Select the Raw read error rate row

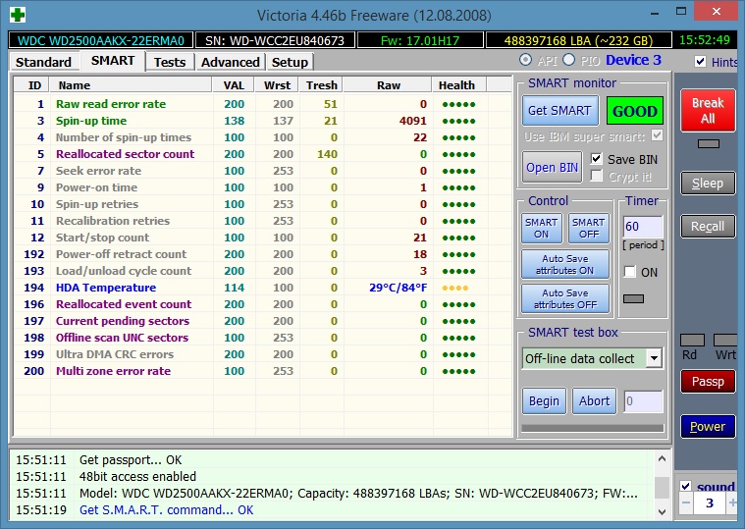(x=263, y=104)
